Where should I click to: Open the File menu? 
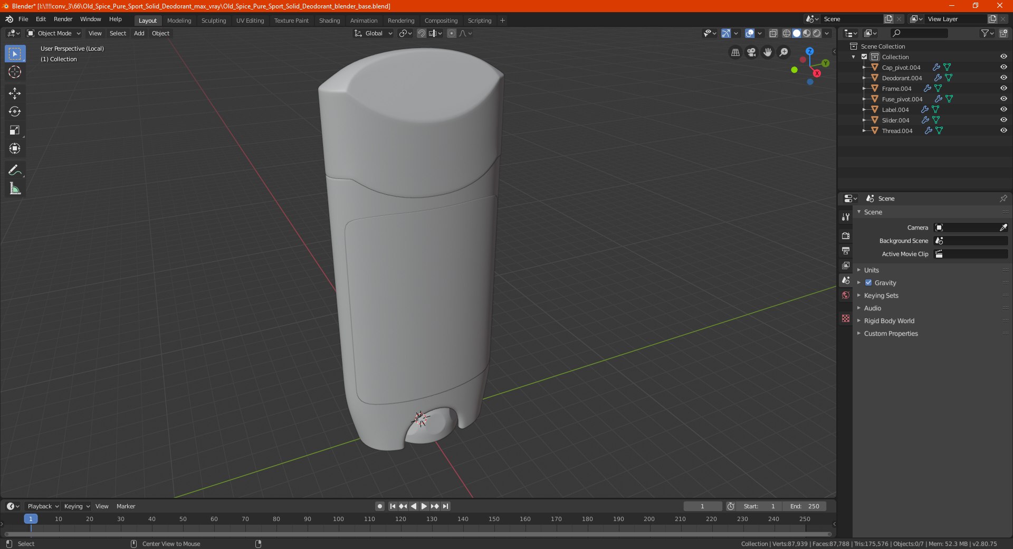pyautogui.click(x=23, y=19)
